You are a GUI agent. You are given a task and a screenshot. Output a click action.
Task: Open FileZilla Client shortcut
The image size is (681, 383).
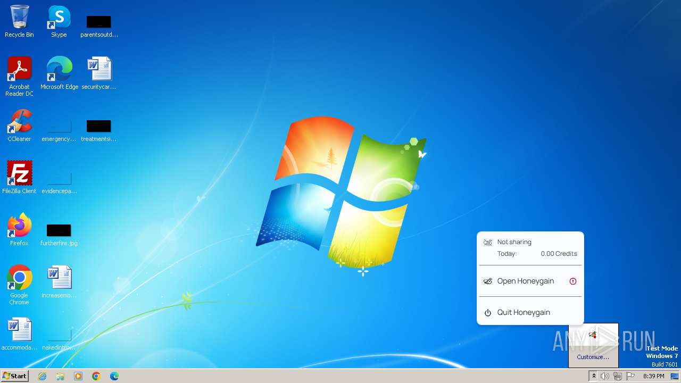coord(19,177)
